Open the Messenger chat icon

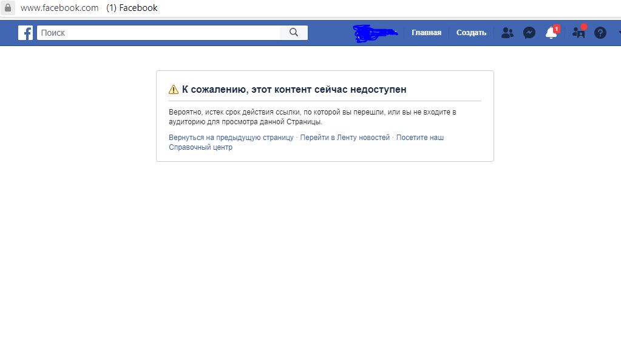tap(529, 33)
